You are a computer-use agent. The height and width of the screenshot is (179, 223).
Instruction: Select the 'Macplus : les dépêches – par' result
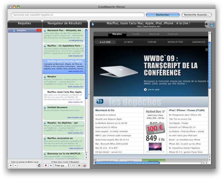pos(64,128)
